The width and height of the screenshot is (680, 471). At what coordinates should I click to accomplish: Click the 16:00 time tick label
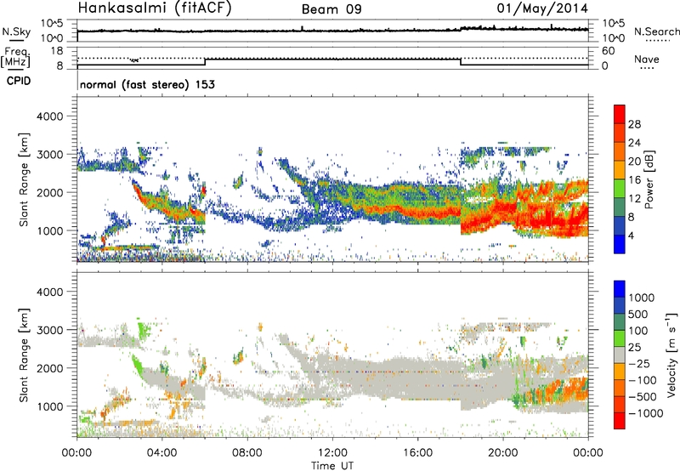[x=417, y=453]
